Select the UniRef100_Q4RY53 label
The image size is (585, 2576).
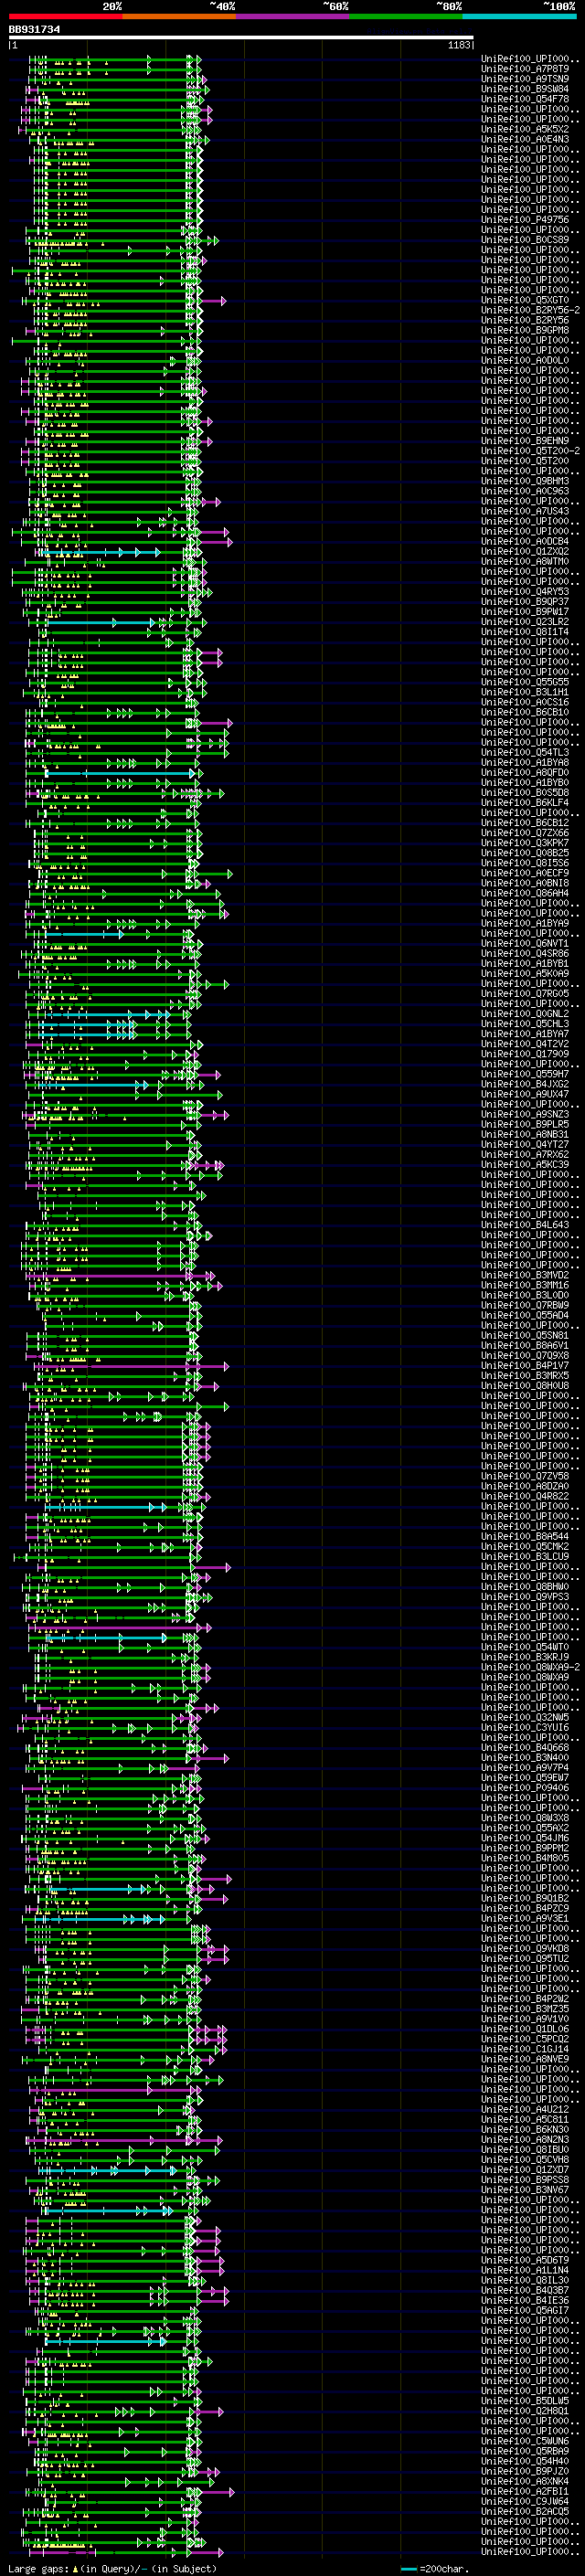point(525,591)
